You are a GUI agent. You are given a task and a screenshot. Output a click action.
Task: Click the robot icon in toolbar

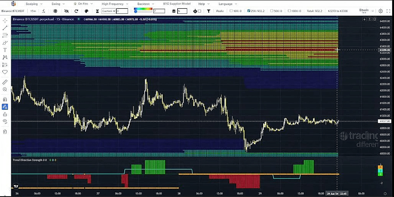click(x=195, y=11)
